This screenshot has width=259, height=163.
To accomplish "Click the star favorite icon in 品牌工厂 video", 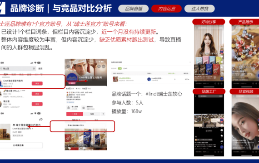I will [x=222, y=136].
